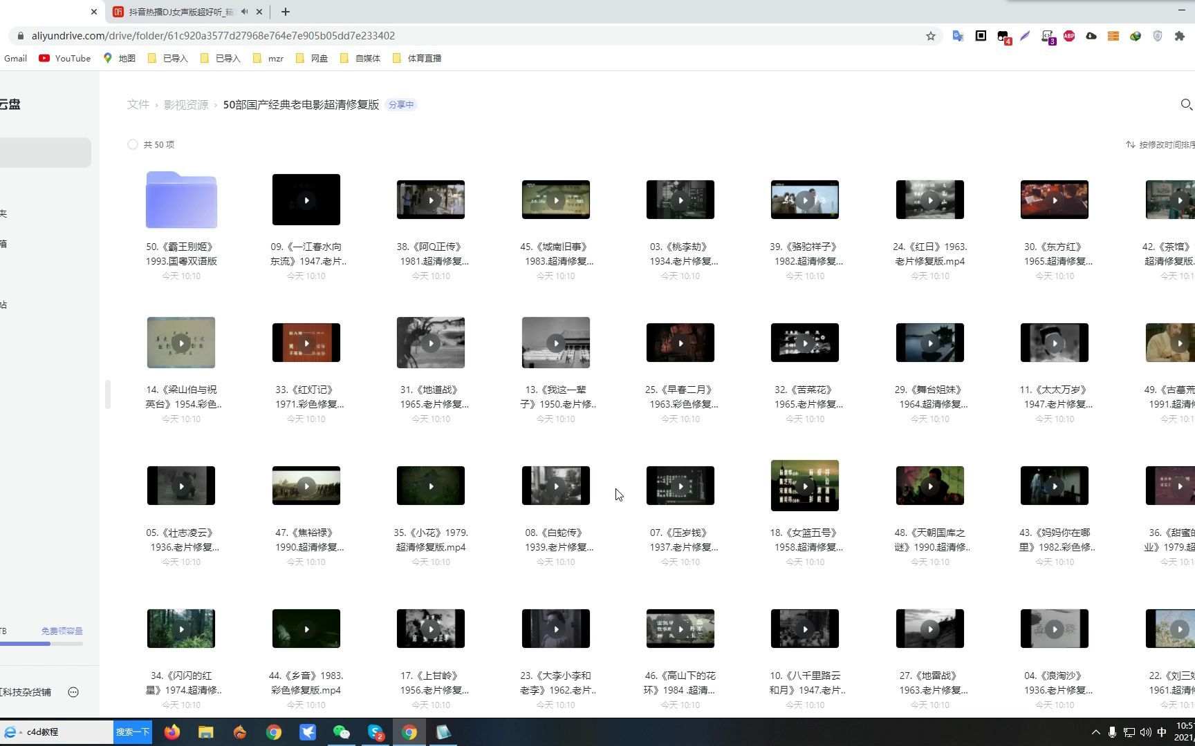Play the 38.《阿Q正传》 video thumbnail
Image resolution: width=1195 pixels, height=746 pixels.
(431, 200)
